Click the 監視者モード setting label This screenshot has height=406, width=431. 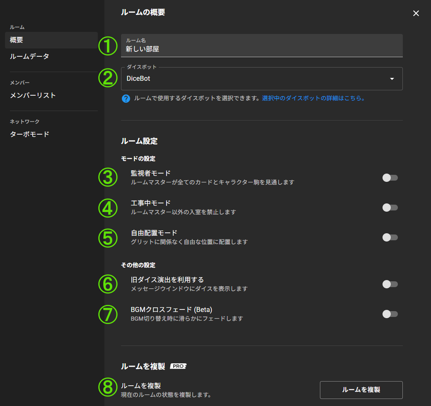150,173
